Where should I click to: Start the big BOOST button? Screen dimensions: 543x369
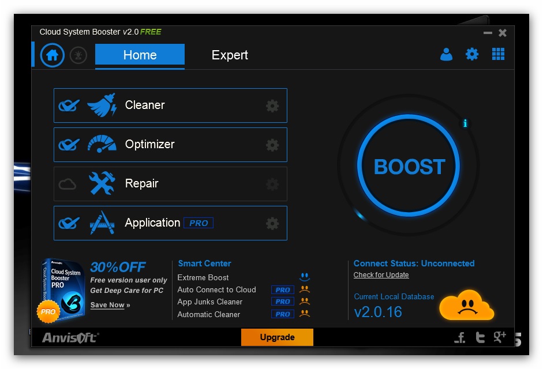(x=409, y=166)
